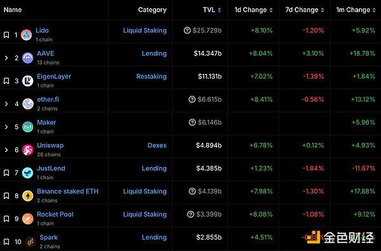381x251 pixels.
Task: Open the Restaking category link
Action: click(152, 76)
